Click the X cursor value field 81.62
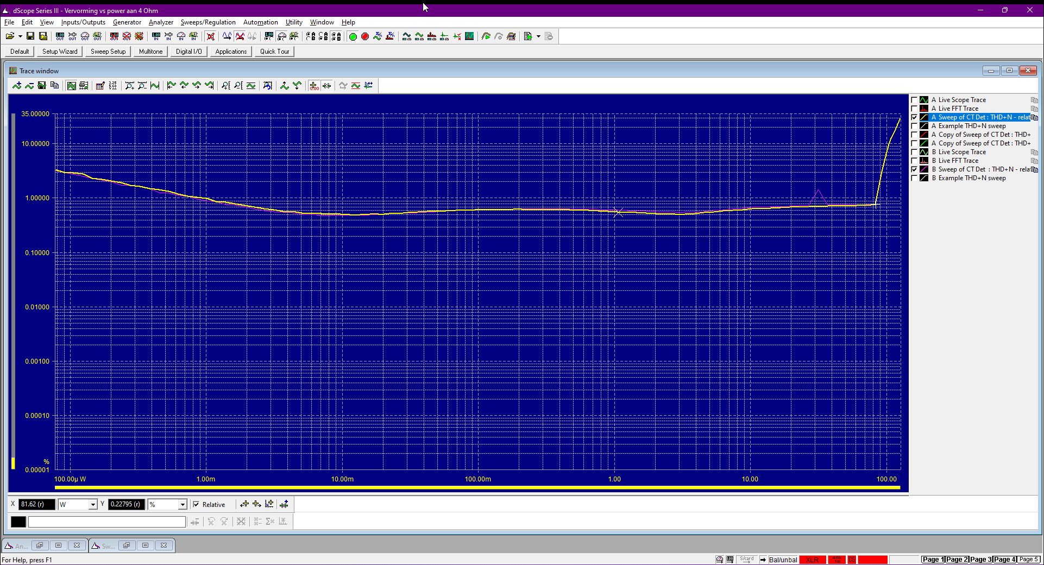The width and height of the screenshot is (1044, 565). click(37, 504)
